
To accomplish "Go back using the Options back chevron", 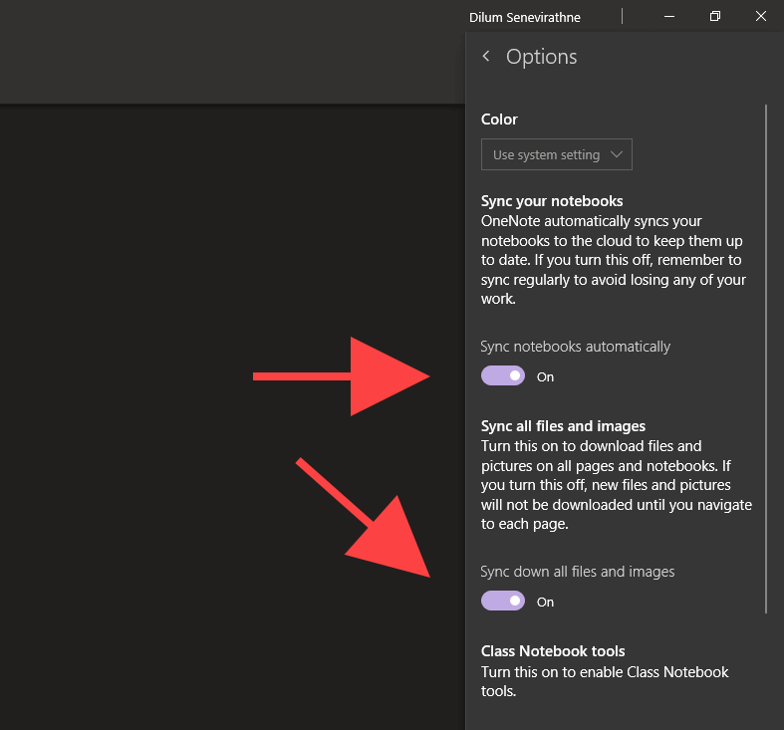I will pos(486,57).
